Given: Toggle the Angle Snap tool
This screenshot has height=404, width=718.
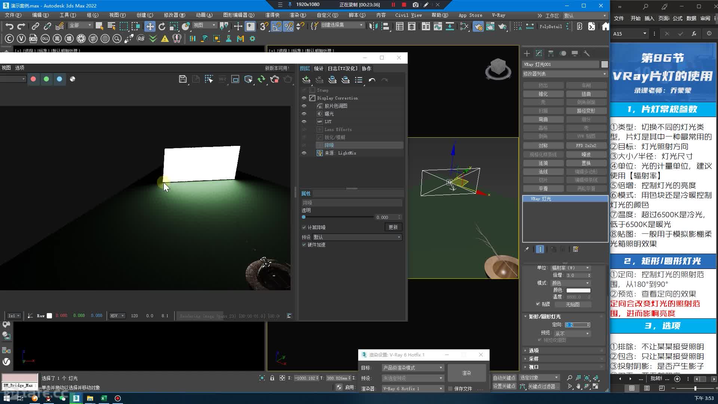Looking at the screenshot, I should (276, 26).
